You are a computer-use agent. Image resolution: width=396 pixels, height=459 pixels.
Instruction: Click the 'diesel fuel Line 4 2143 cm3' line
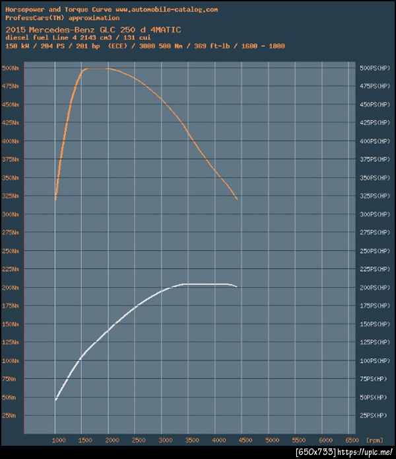coord(78,38)
